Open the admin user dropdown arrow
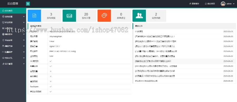237x102 pixels. (234, 4)
